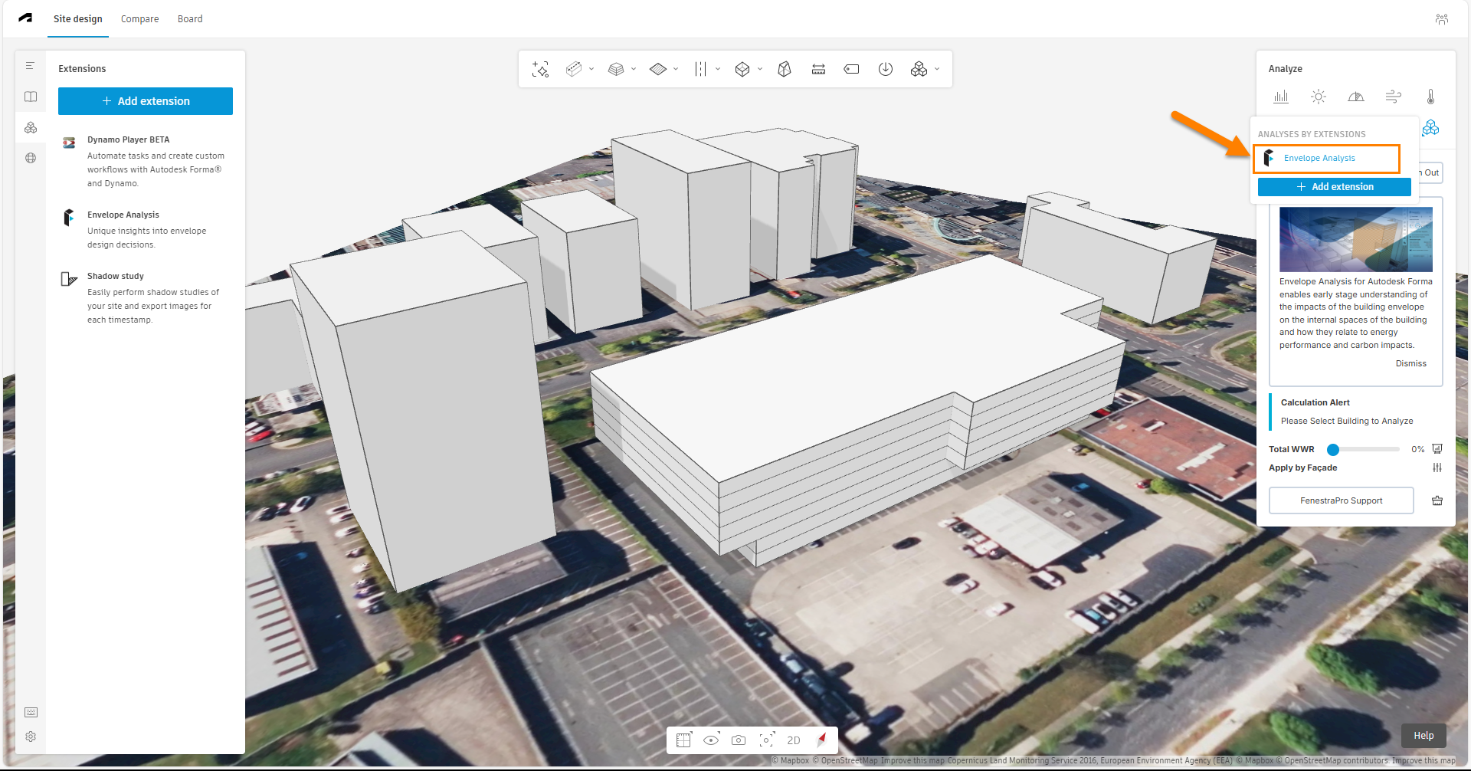Choose the freeform polyhedron shape tool
1471x771 pixels.
coord(785,69)
